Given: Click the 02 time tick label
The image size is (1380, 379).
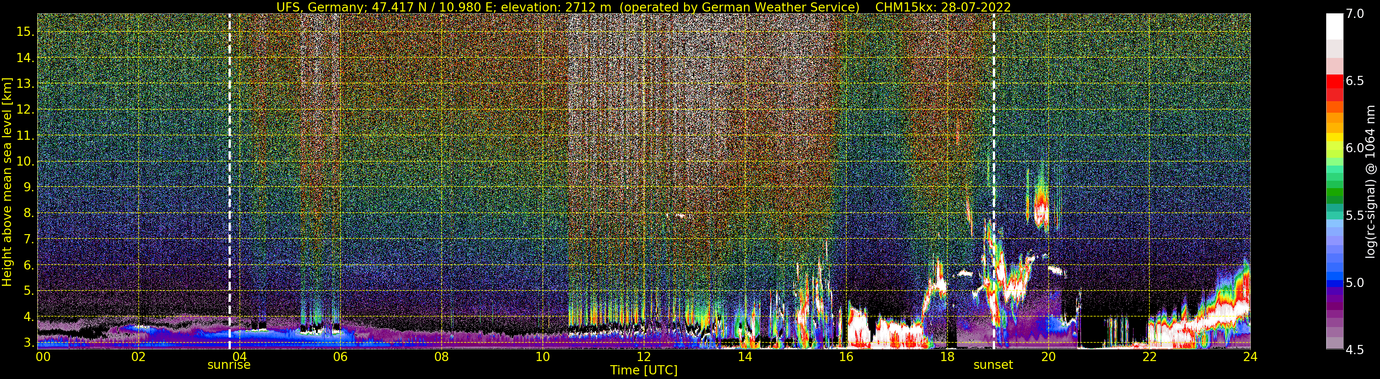Looking at the screenshot, I should 139,356.
